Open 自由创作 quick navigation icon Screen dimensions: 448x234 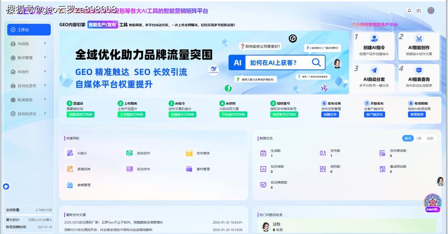[129, 153]
